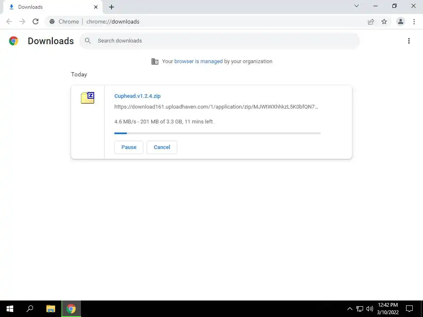The height and width of the screenshot is (317, 423).
Task: Bookmark this page with star icon
Action: (x=384, y=21)
